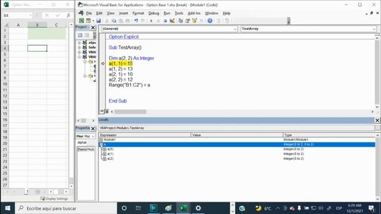Click the Copy toolbar icon
The height and width of the screenshot is (214, 381).
tap(114, 21)
